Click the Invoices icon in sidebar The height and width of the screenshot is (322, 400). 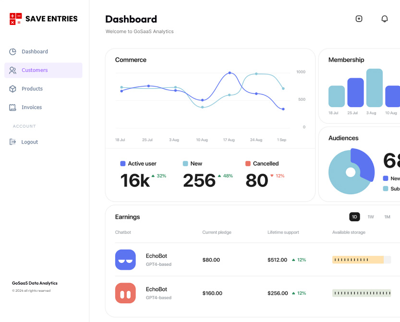[13, 107]
